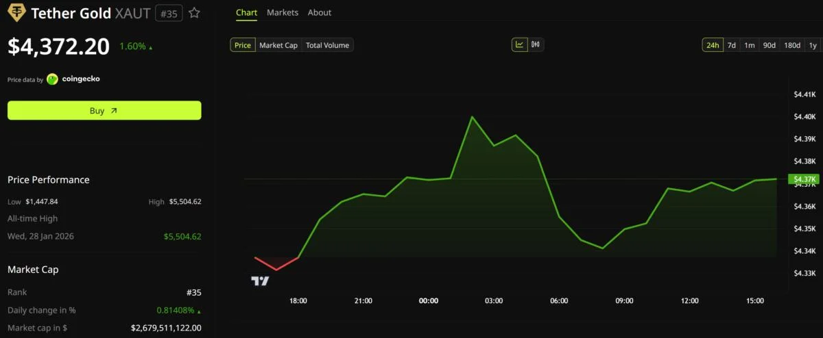Open the Chart tab

(x=246, y=12)
